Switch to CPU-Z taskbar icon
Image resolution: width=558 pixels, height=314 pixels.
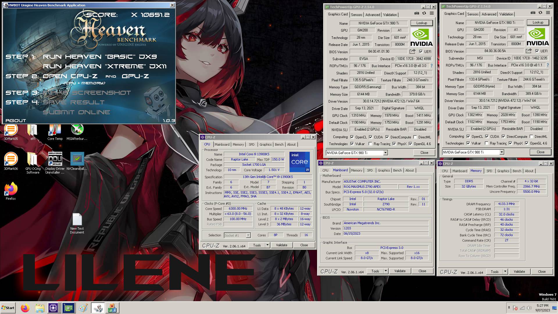pos(53,308)
